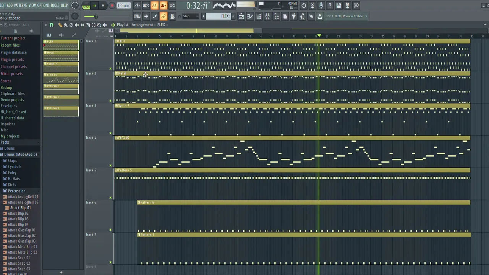Toggle the multilink to controllers icon
Image resolution: width=489 pixels, height=275 pixels.
pyautogui.click(x=172, y=16)
